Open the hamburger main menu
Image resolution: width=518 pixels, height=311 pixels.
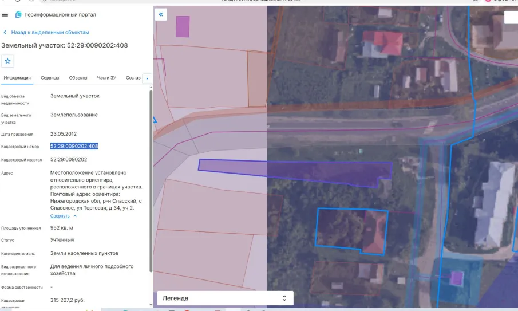[5, 14]
